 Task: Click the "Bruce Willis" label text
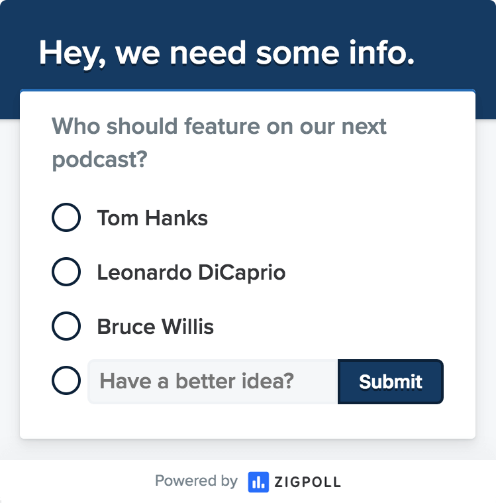[x=155, y=327]
